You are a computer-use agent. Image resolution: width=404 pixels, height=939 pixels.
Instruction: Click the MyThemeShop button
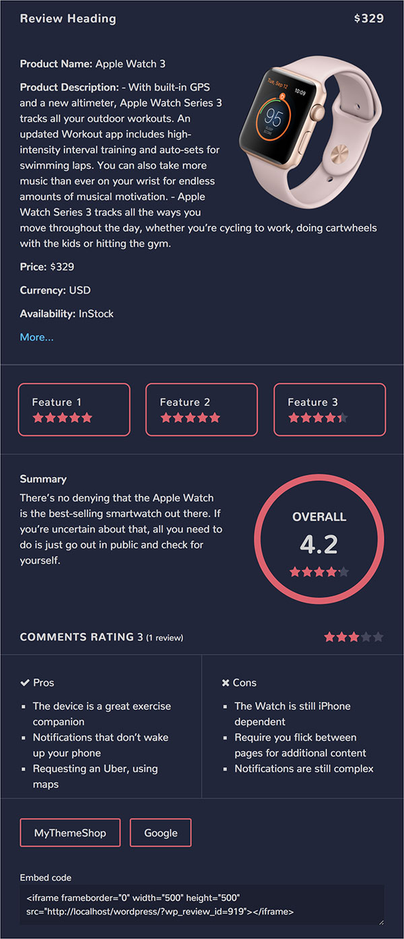(x=70, y=833)
